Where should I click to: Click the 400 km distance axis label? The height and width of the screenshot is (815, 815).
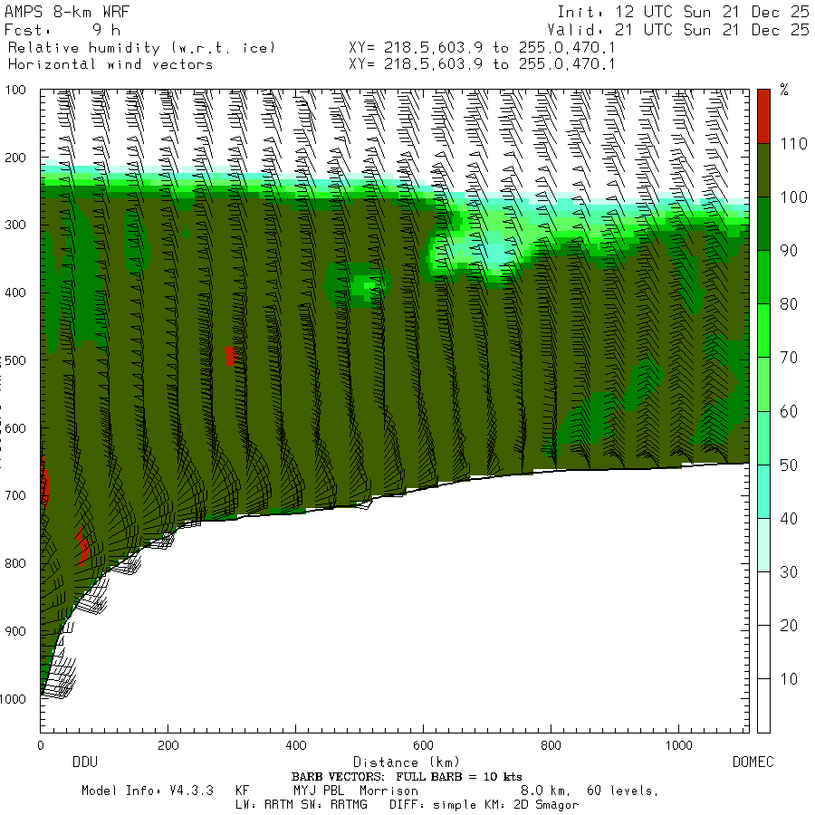[296, 745]
